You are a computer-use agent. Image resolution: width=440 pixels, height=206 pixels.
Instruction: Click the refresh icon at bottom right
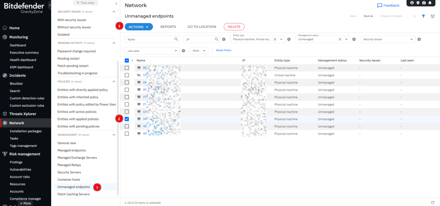[432, 202]
